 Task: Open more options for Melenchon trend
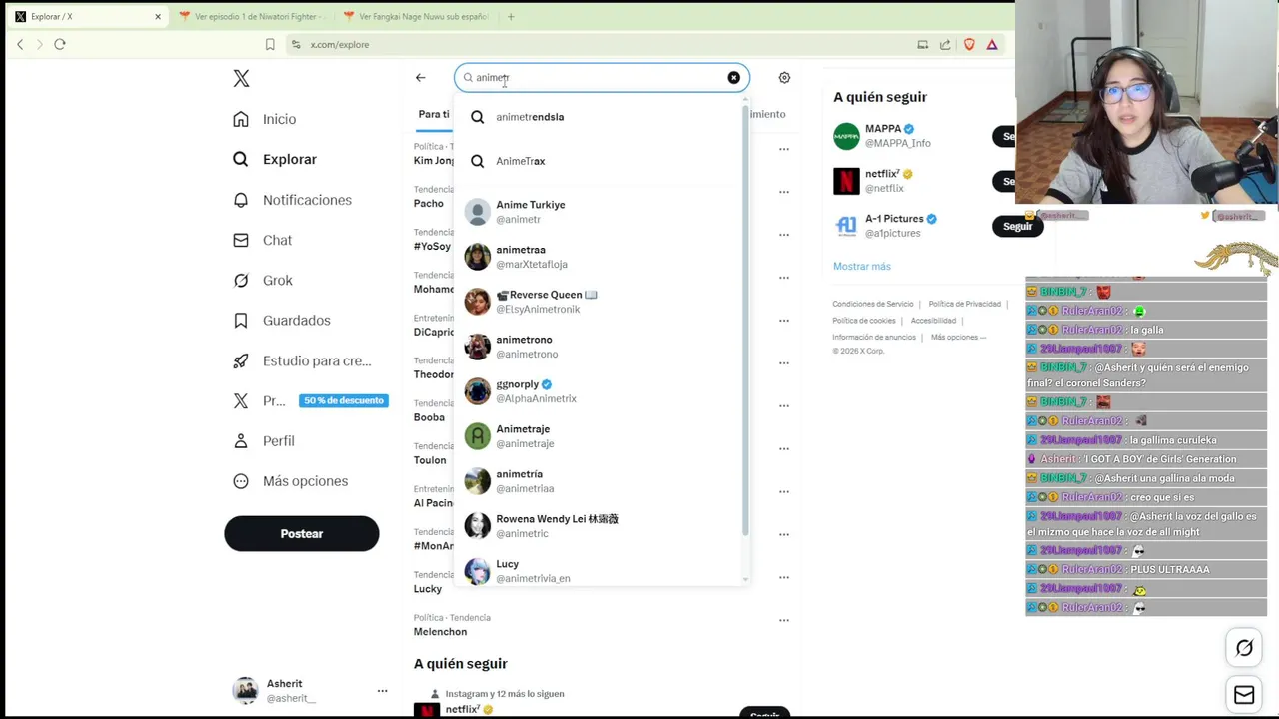click(784, 620)
